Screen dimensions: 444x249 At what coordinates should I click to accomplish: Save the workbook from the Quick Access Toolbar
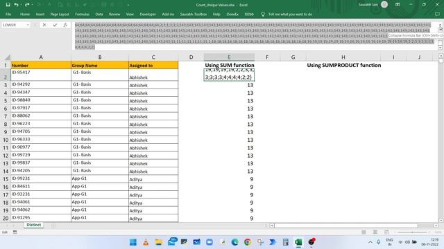[8, 5]
